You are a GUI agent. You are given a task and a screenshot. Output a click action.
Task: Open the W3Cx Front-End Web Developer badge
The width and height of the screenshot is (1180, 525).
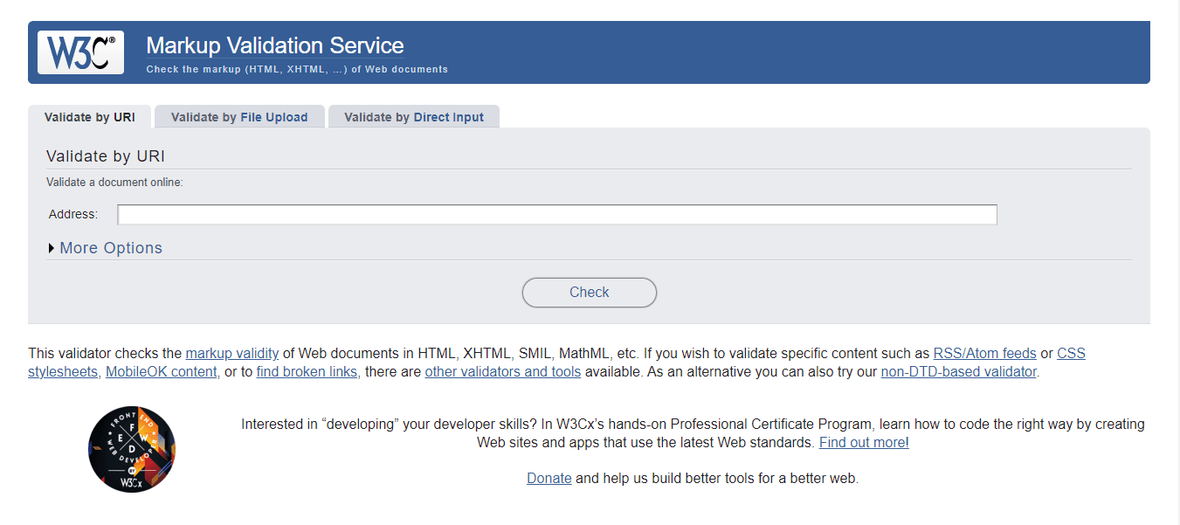132,449
